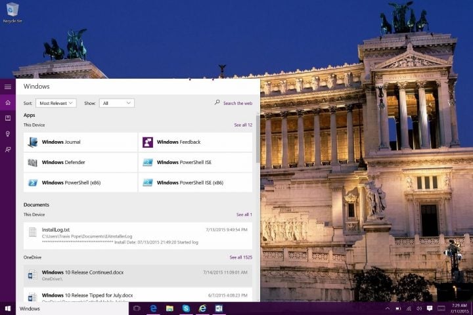Click the network icon in the system tray
473x315 pixels.
coord(409,308)
